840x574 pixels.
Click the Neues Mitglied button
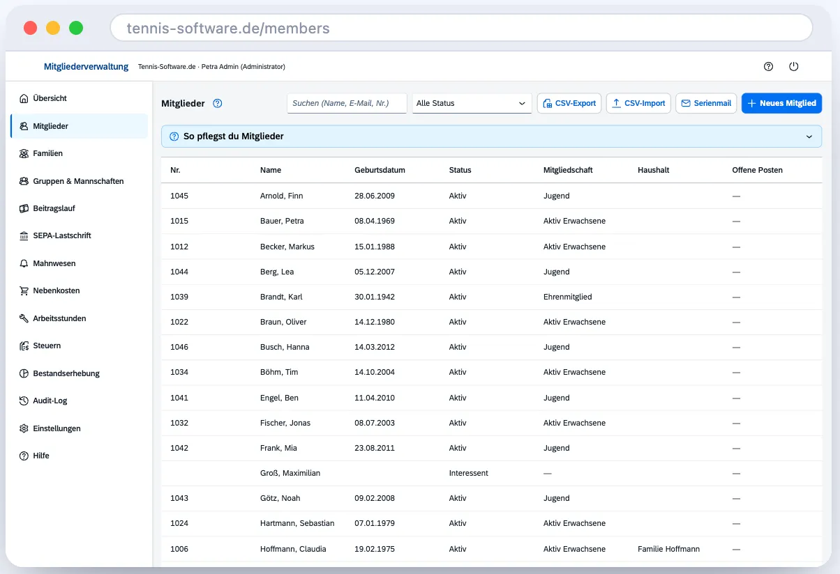tap(781, 103)
